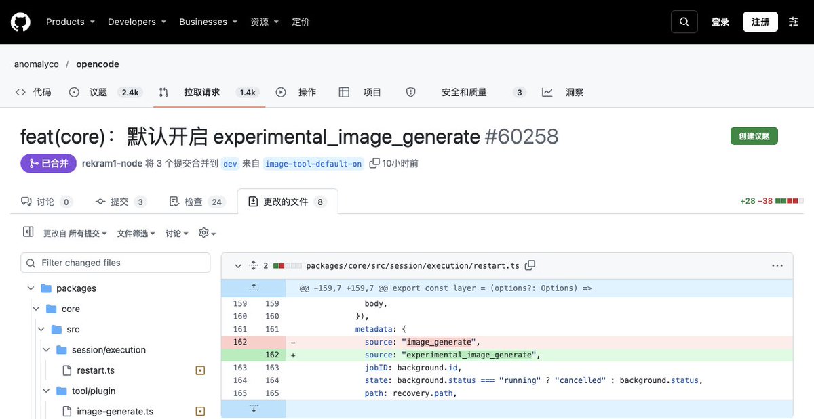Viewport: 814px width, 419px height.
Task: Open the Businesses menu
Action: pos(208,22)
